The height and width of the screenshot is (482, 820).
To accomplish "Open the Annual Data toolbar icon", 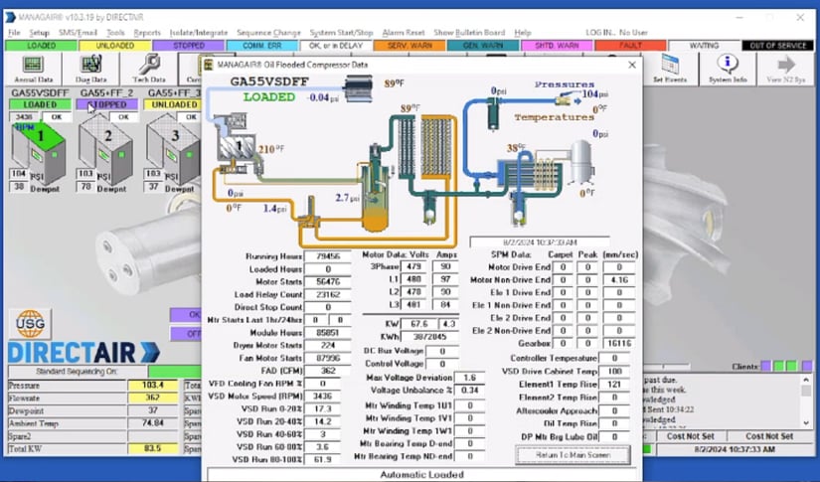I will click(33, 69).
